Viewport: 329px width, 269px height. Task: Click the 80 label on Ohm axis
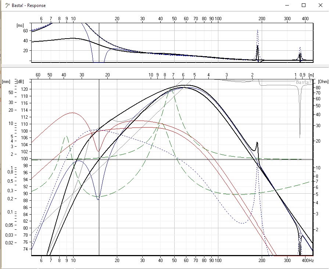point(318,88)
